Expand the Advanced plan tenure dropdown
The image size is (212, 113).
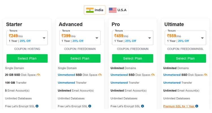80,38
